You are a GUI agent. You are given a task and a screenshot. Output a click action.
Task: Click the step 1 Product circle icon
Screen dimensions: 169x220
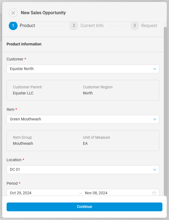pyautogui.click(x=13, y=26)
